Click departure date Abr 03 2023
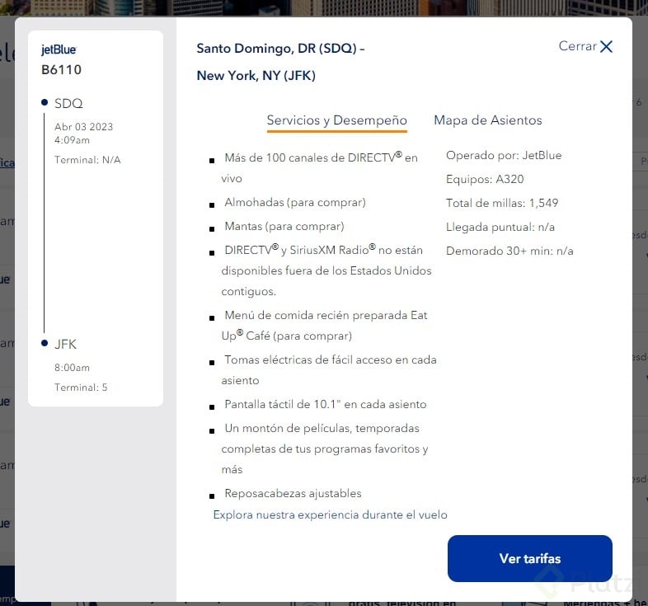The image size is (648, 606). coord(84,127)
